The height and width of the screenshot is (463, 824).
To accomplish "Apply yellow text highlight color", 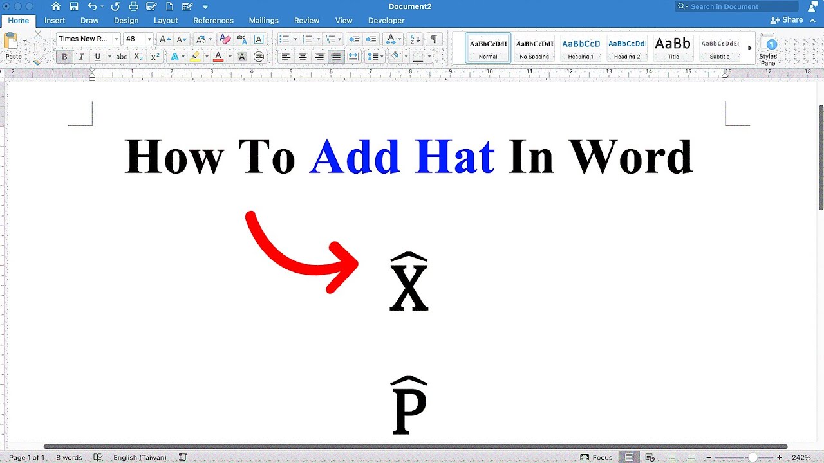I will (195, 57).
